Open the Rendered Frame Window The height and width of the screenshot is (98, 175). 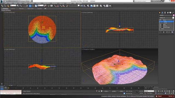[x=107, y=6]
